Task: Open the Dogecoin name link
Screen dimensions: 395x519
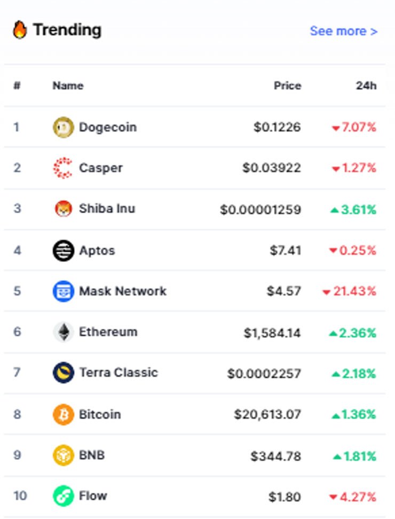Action: [108, 127]
